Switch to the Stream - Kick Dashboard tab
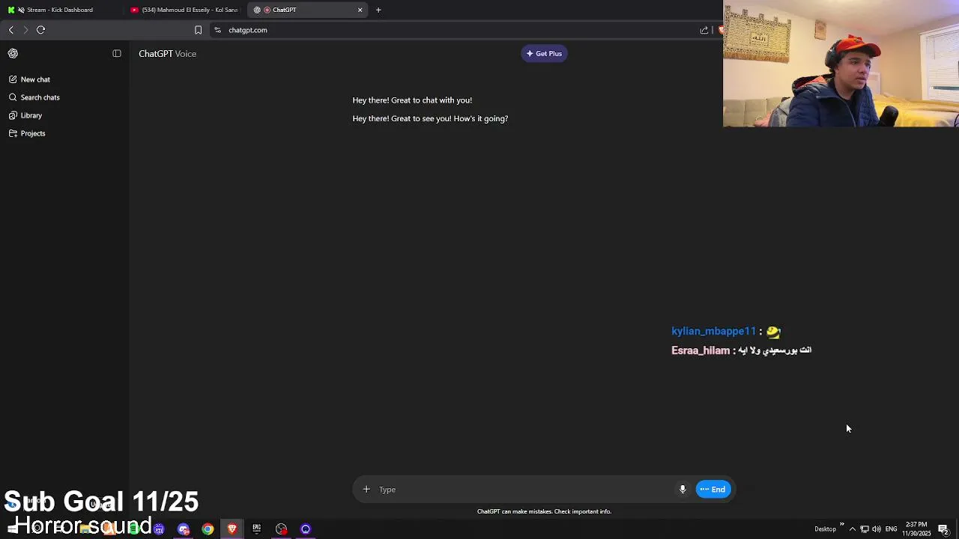Viewport: 959px width, 539px height. [60, 10]
